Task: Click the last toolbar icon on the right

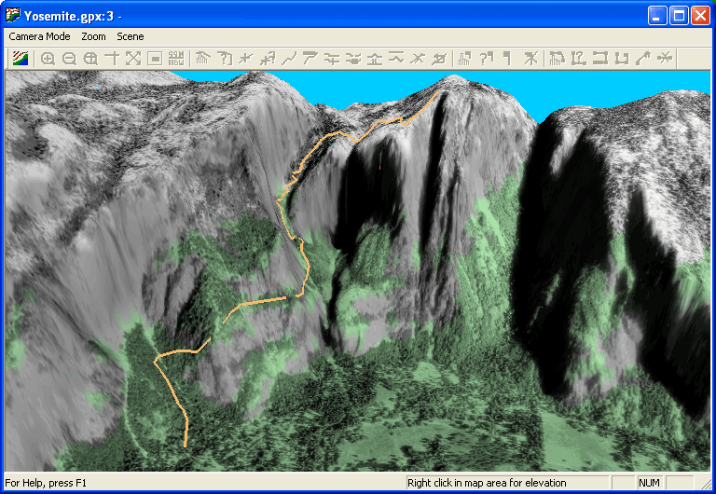Action: click(665, 58)
